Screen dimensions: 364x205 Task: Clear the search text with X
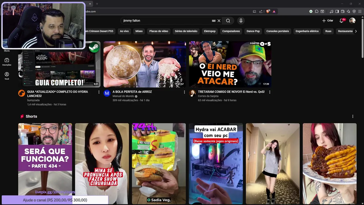click(x=219, y=20)
